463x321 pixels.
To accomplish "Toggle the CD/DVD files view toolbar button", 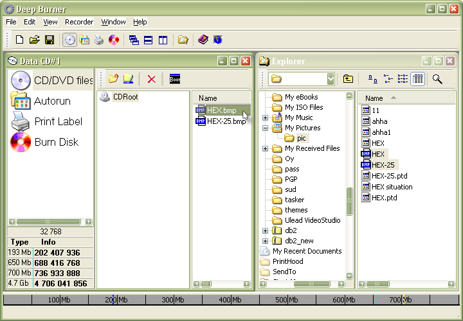I will (69, 40).
